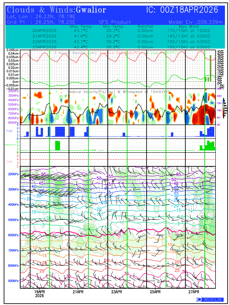Select the 23APR date label on axis
Screen dimensions: 229x305
click(x=117, y=292)
